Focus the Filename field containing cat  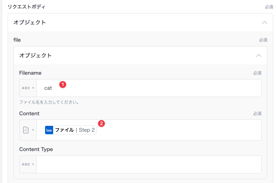[x=148, y=88]
